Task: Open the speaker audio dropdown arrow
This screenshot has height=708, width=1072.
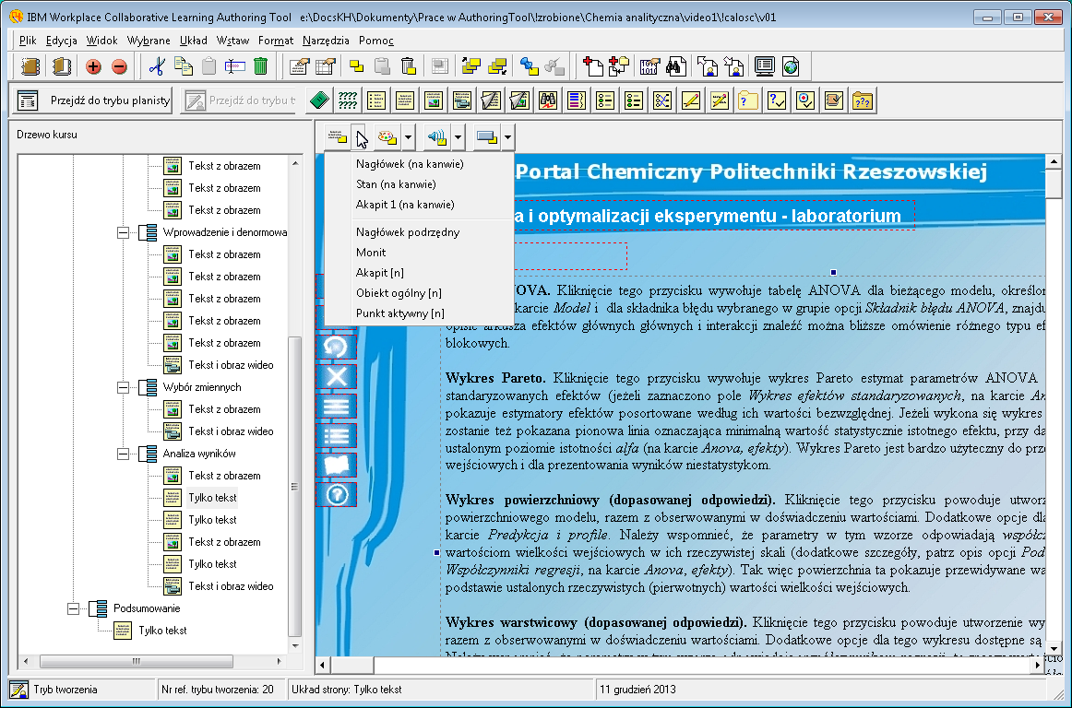Action: pos(459,137)
